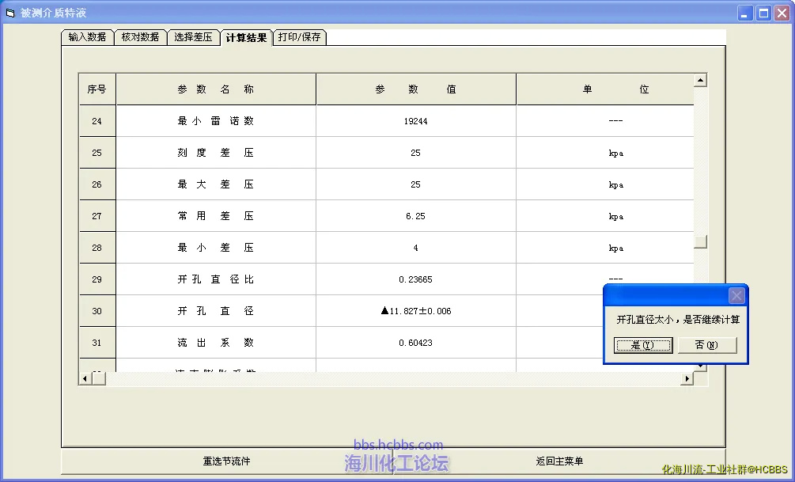Switch to the 输入数据 tab
795x482 pixels.
87,37
